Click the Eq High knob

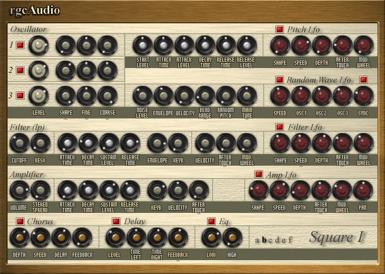232,237
